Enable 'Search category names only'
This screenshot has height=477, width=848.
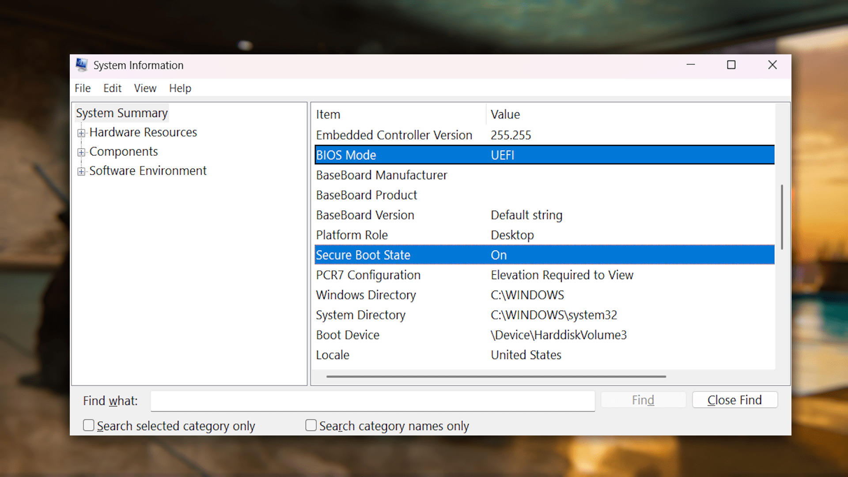click(x=311, y=425)
